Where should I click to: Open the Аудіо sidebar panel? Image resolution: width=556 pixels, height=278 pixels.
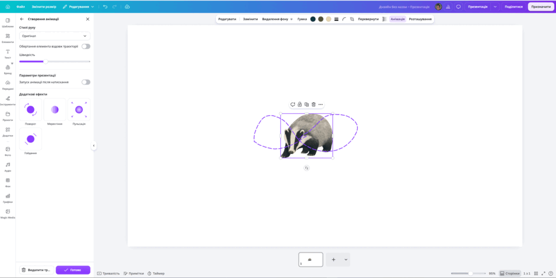pos(8,167)
